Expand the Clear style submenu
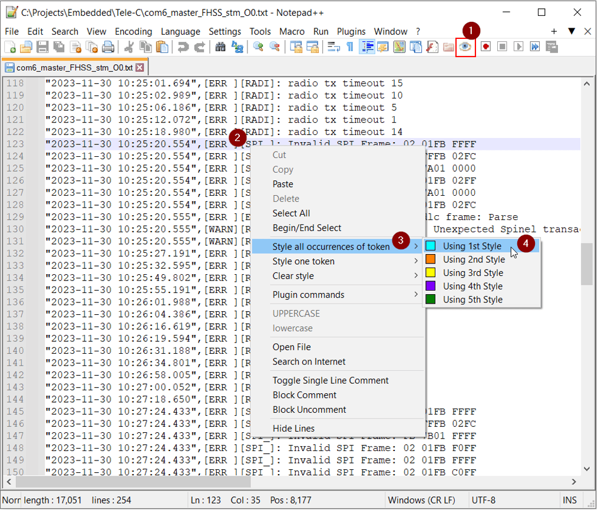Viewport: 598px width, 510px height. 338,276
